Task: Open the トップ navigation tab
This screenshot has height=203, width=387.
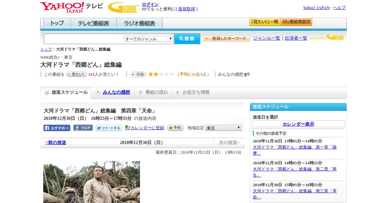Action: pyautogui.click(x=57, y=24)
